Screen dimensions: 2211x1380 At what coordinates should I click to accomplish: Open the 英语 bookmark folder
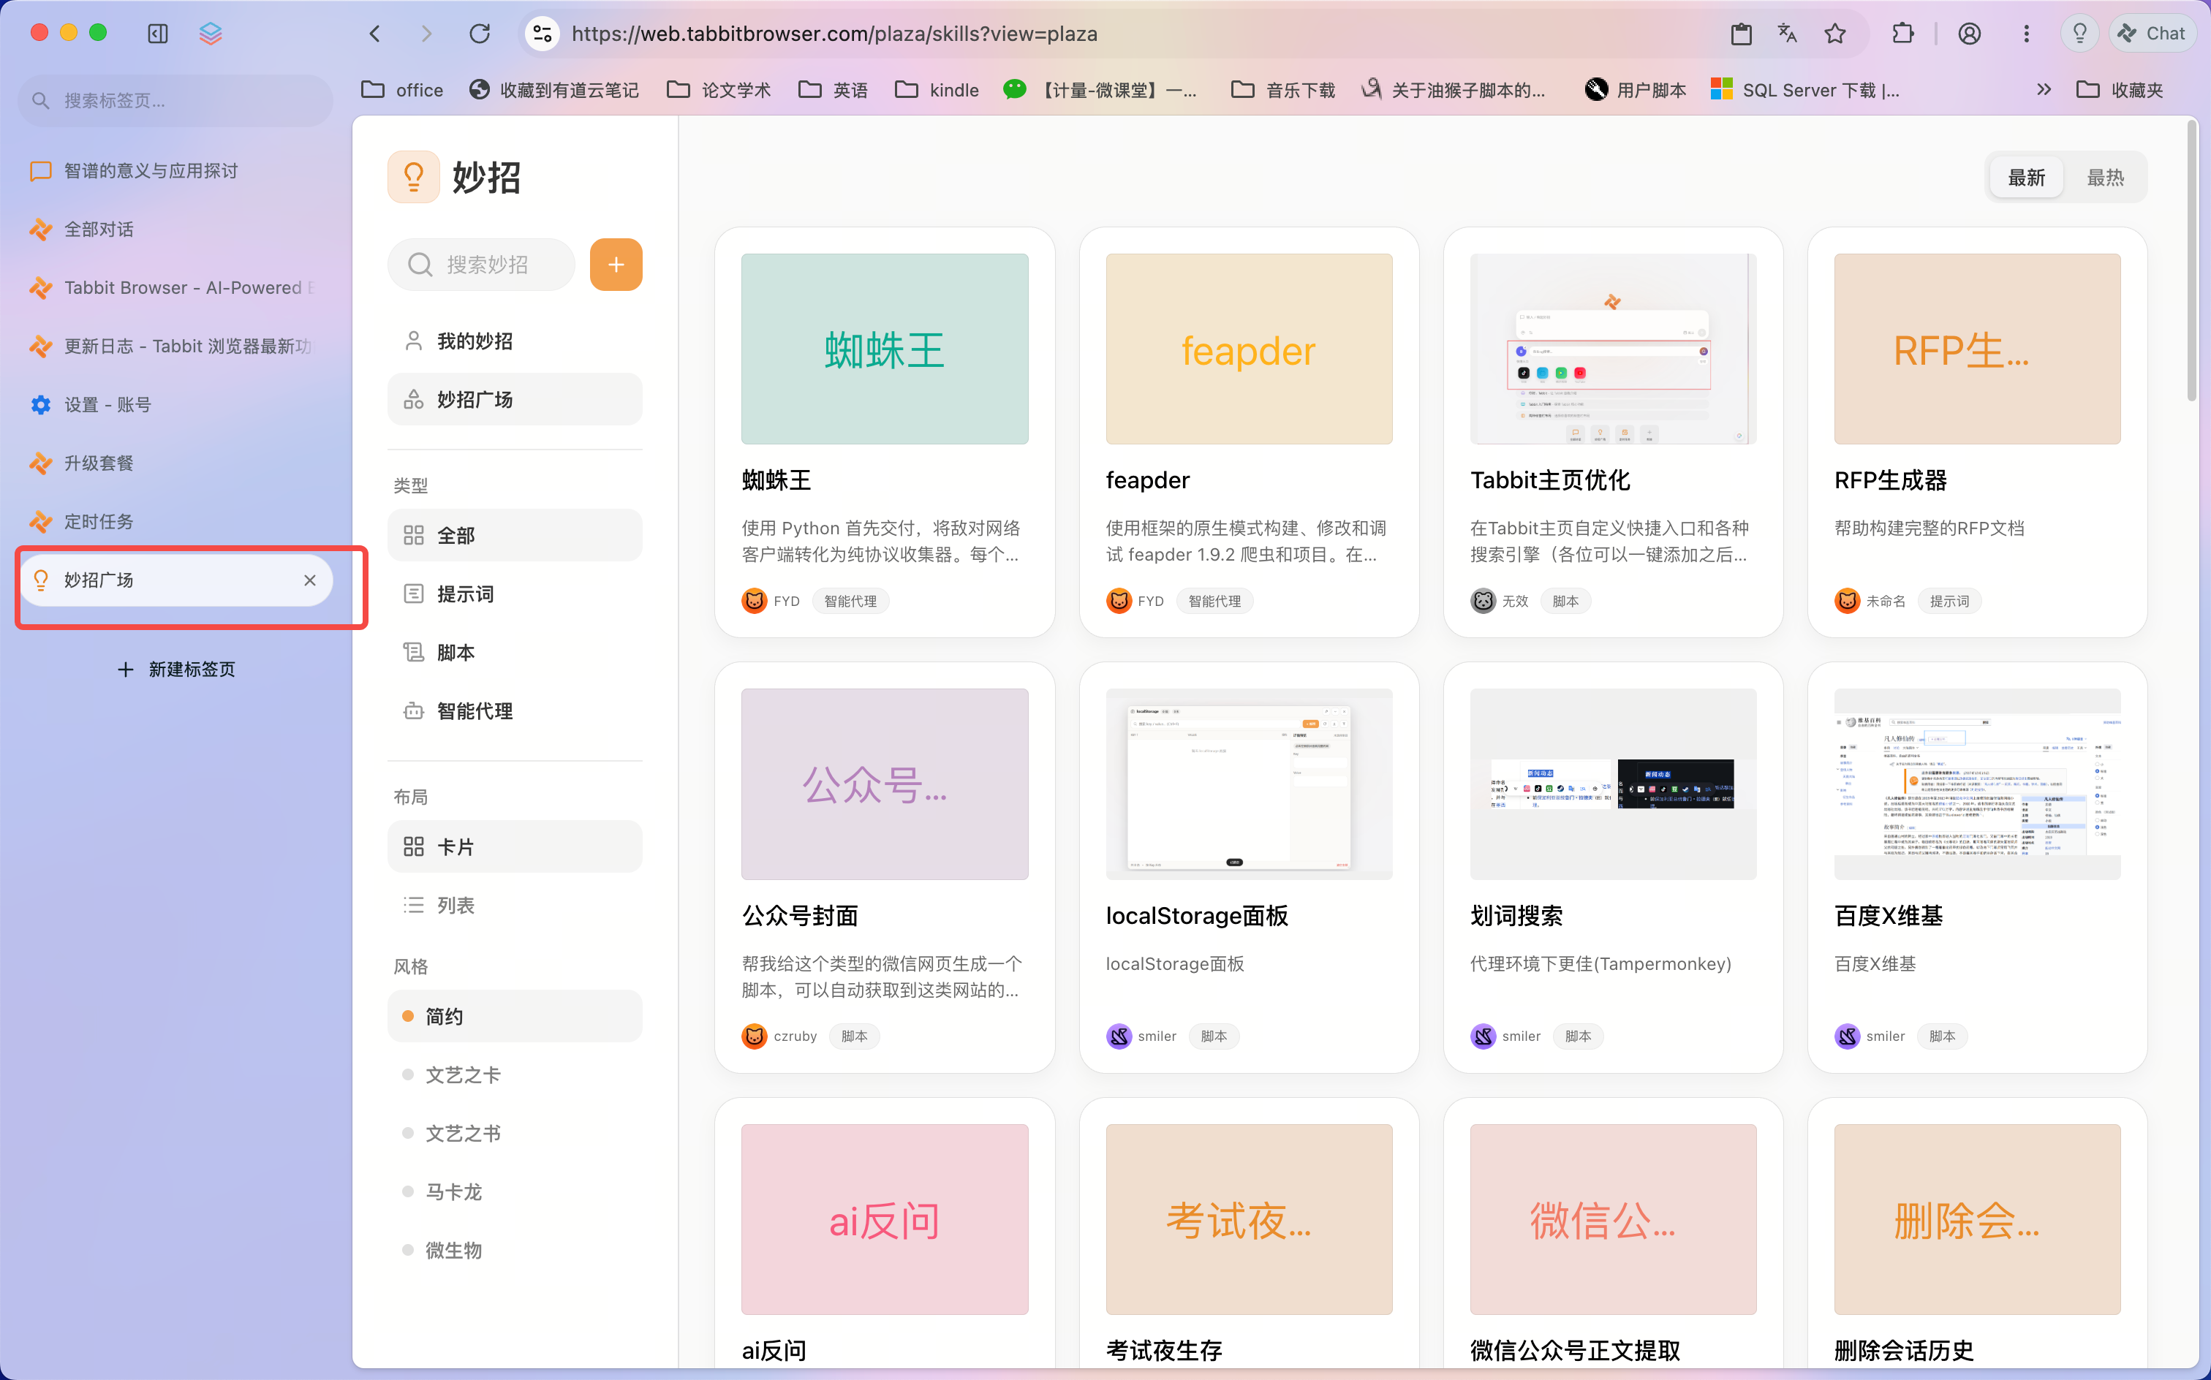pos(833,89)
